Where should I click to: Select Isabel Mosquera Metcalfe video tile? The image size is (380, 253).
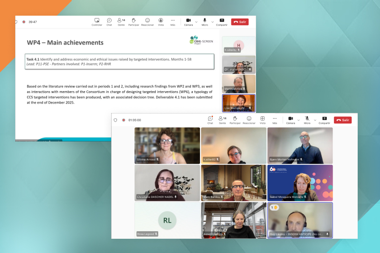[x=300, y=183]
